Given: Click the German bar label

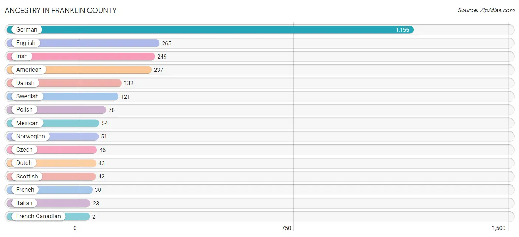Looking at the screenshot, I should [x=27, y=29].
